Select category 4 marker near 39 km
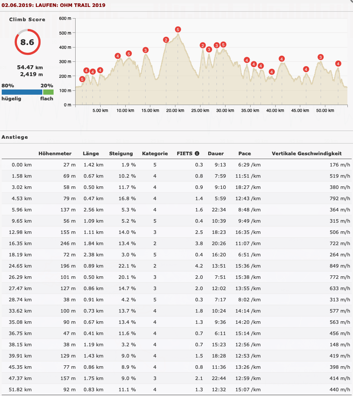Viewport: 353px width, 396px height. (271, 72)
